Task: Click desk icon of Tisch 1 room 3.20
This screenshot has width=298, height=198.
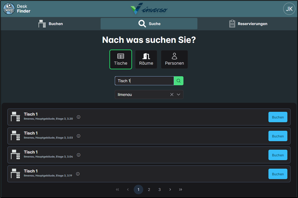Action: [x=15, y=117]
